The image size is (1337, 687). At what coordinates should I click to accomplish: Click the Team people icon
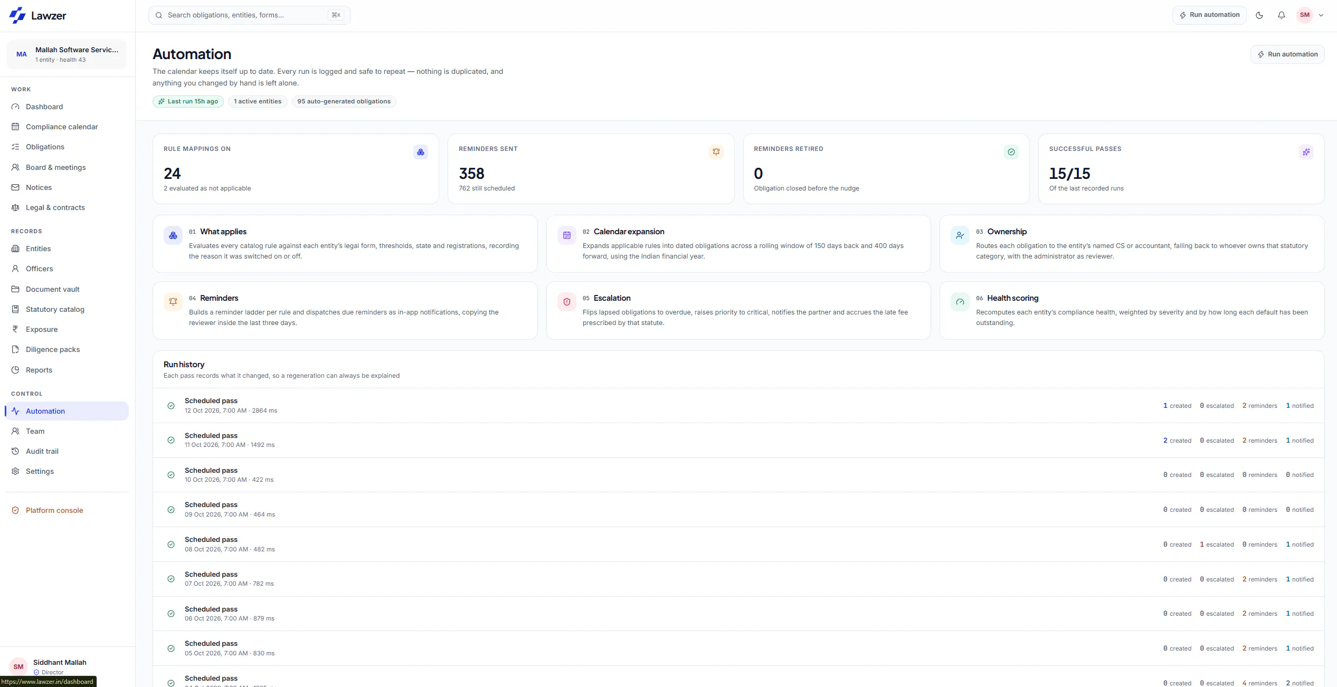coord(15,431)
